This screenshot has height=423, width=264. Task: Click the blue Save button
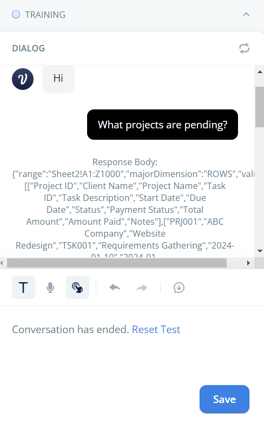click(x=225, y=399)
